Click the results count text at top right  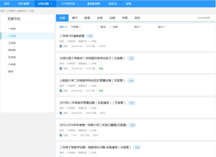[x=204, y=18]
